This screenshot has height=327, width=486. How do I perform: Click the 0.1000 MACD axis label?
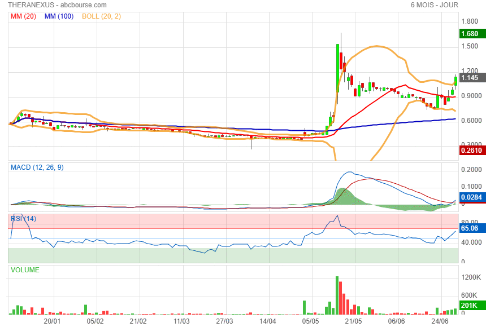(471, 187)
